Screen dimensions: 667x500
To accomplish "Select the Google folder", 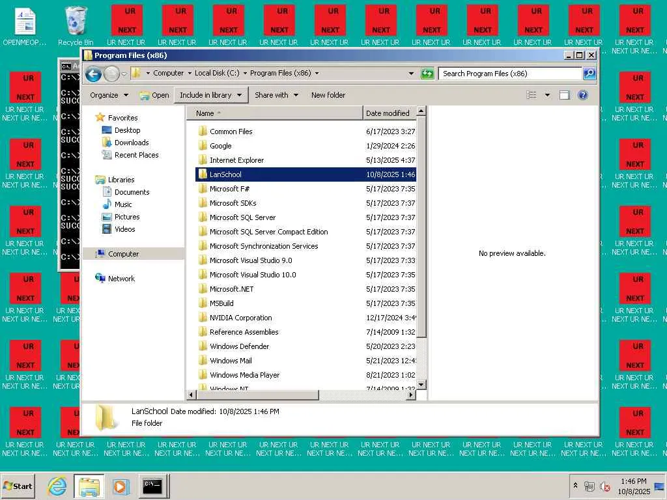I will point(220,146).
